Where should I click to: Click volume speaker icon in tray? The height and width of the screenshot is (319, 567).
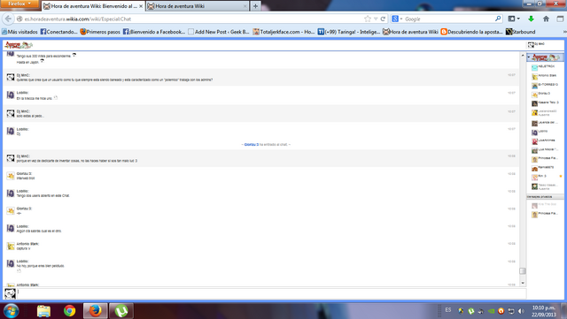521,311
